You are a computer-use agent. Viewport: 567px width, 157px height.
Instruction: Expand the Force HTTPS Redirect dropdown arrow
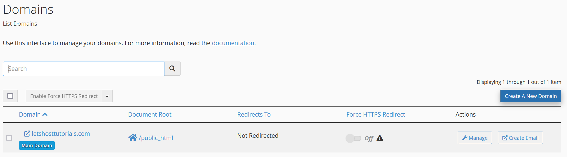coord(107,96)
